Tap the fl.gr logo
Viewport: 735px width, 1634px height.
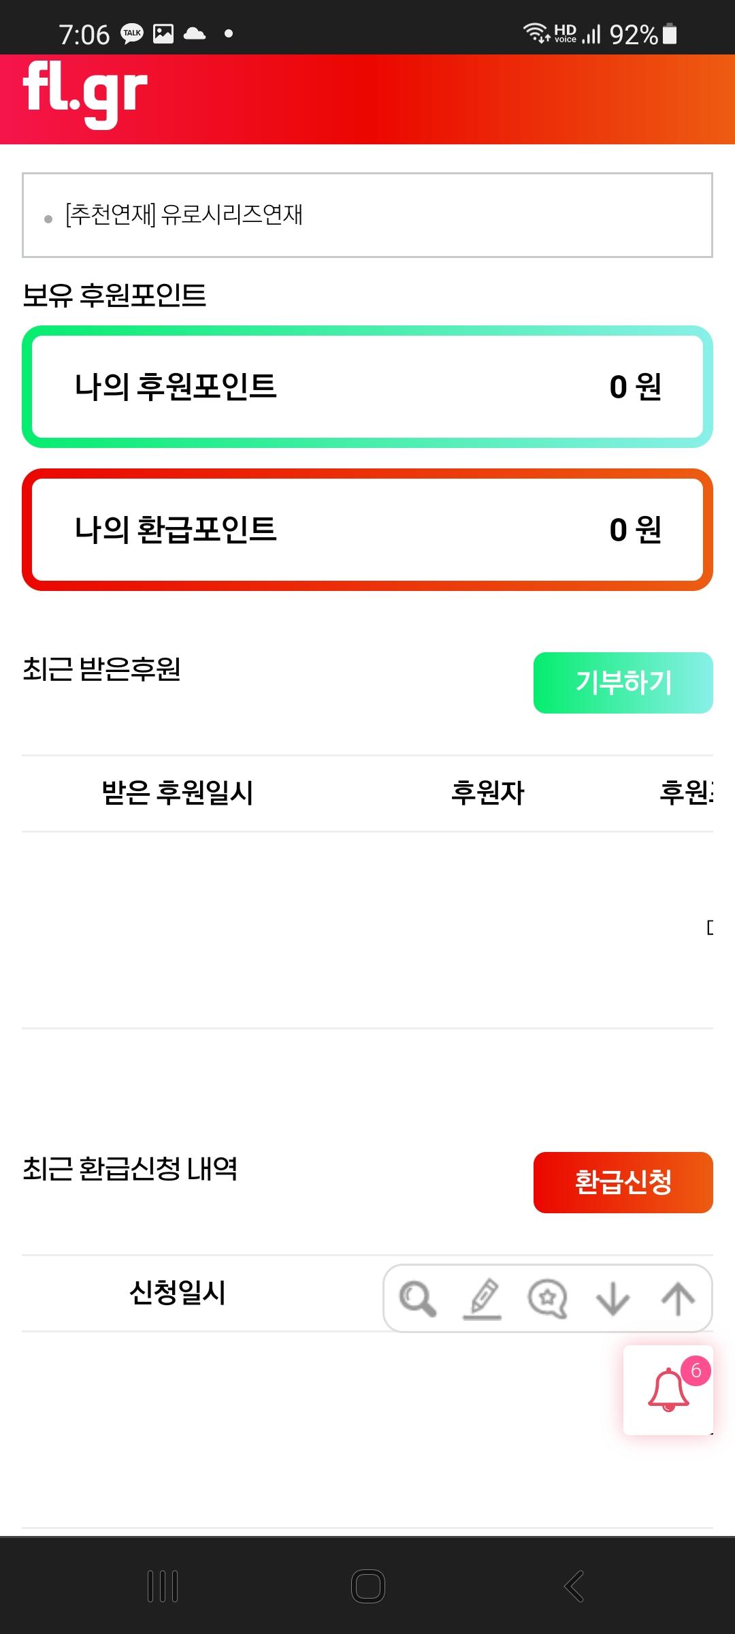click(85, 94)
